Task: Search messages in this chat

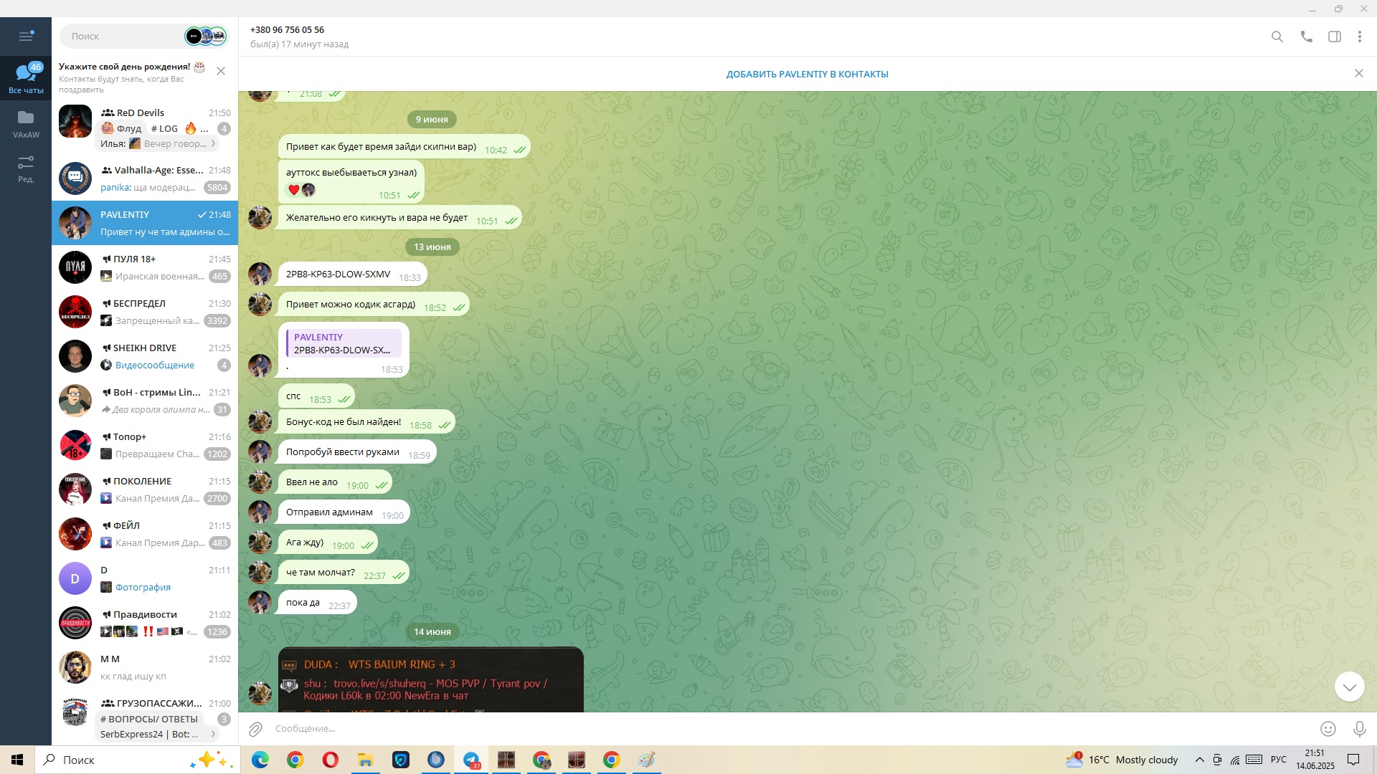Action: coord(1277,37)
